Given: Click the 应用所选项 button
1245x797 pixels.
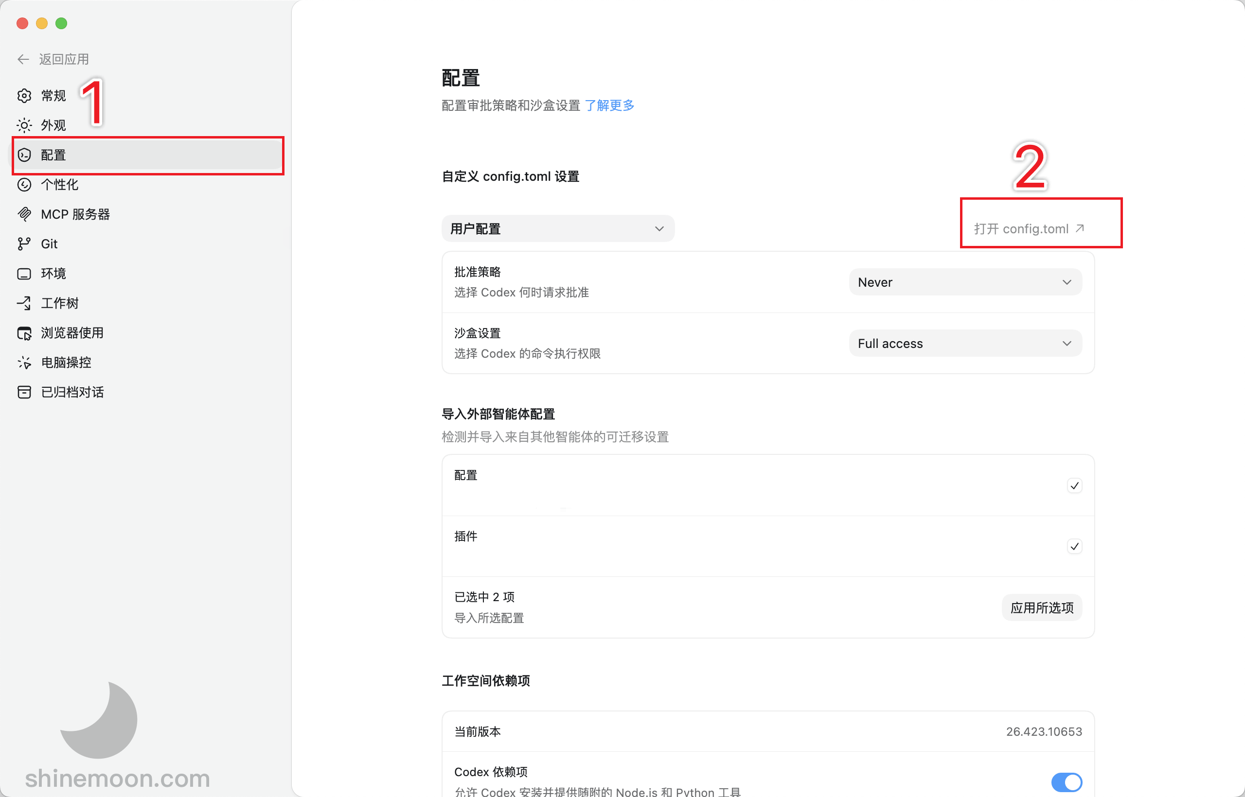Looking at the screenshot, I should click(x=1042, y=607).
